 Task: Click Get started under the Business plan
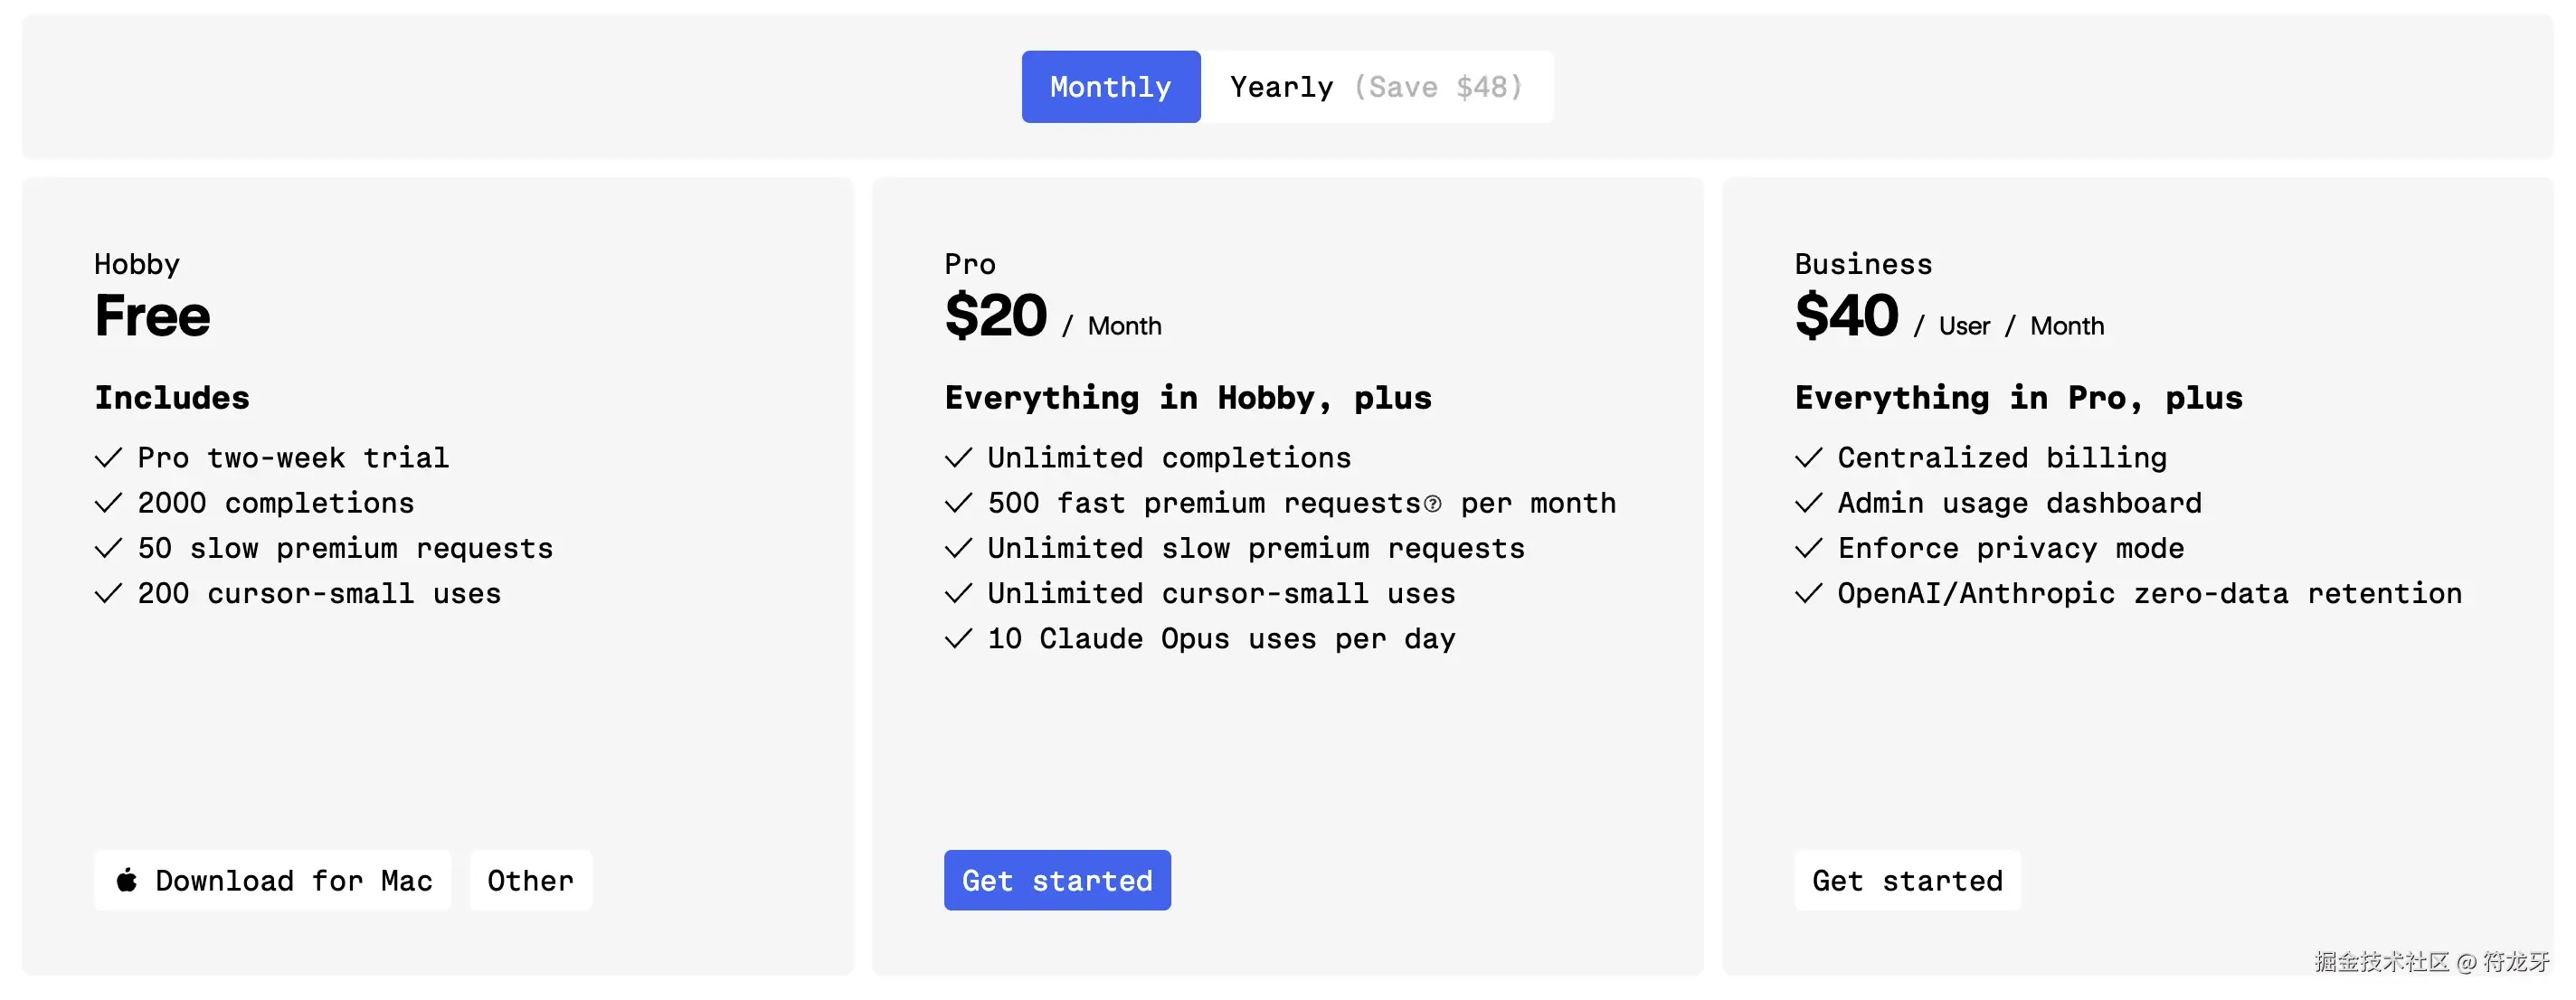1907,881
